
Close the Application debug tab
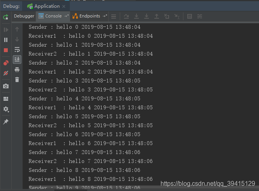[x=64, y=7]
